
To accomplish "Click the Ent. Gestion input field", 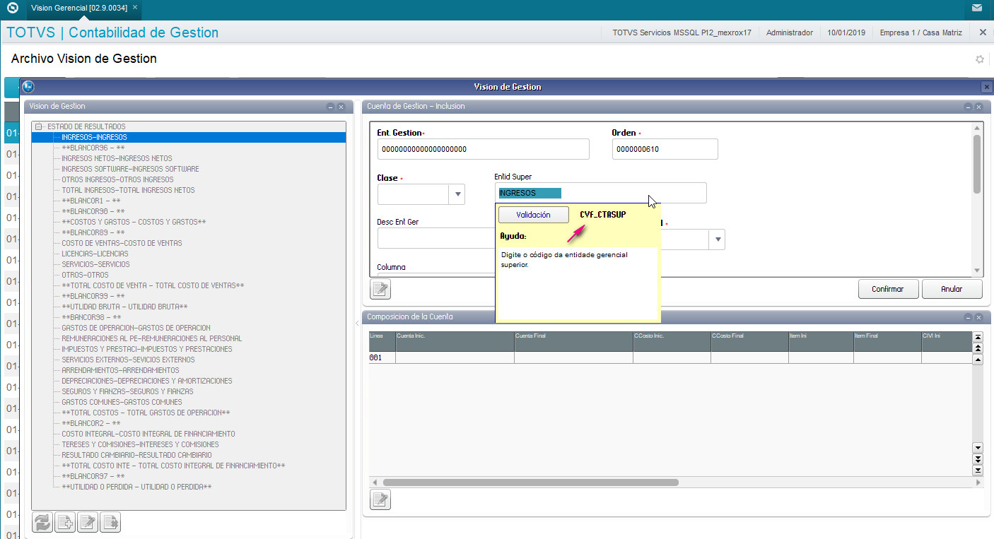I will pos(483,149).
